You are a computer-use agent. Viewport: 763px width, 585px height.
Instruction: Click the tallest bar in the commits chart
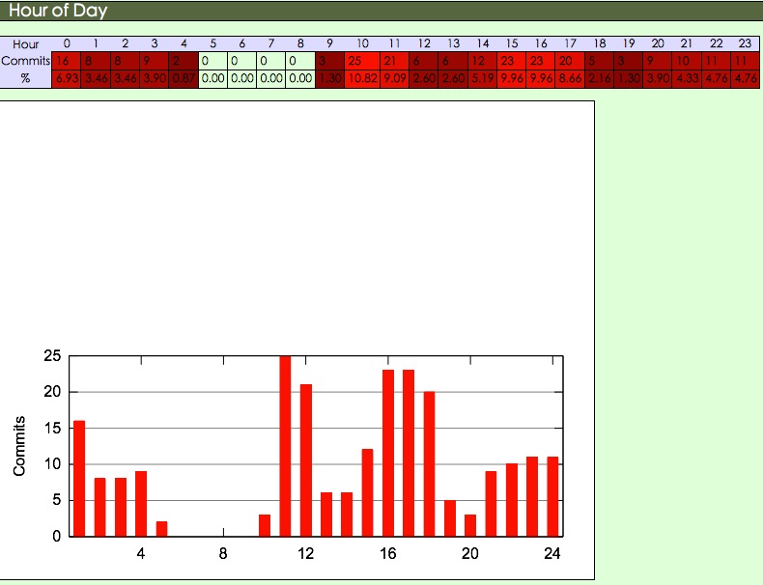tap(285, 446)
